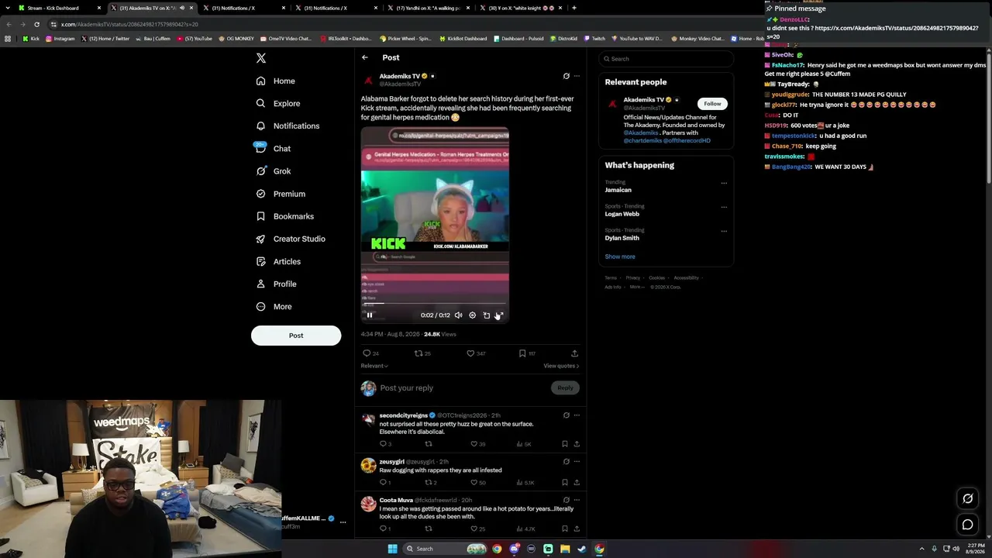The height and width of the screenshot is (558, 992).
Task: Open the Relevant sort dropdown
Action: [374, 366]
